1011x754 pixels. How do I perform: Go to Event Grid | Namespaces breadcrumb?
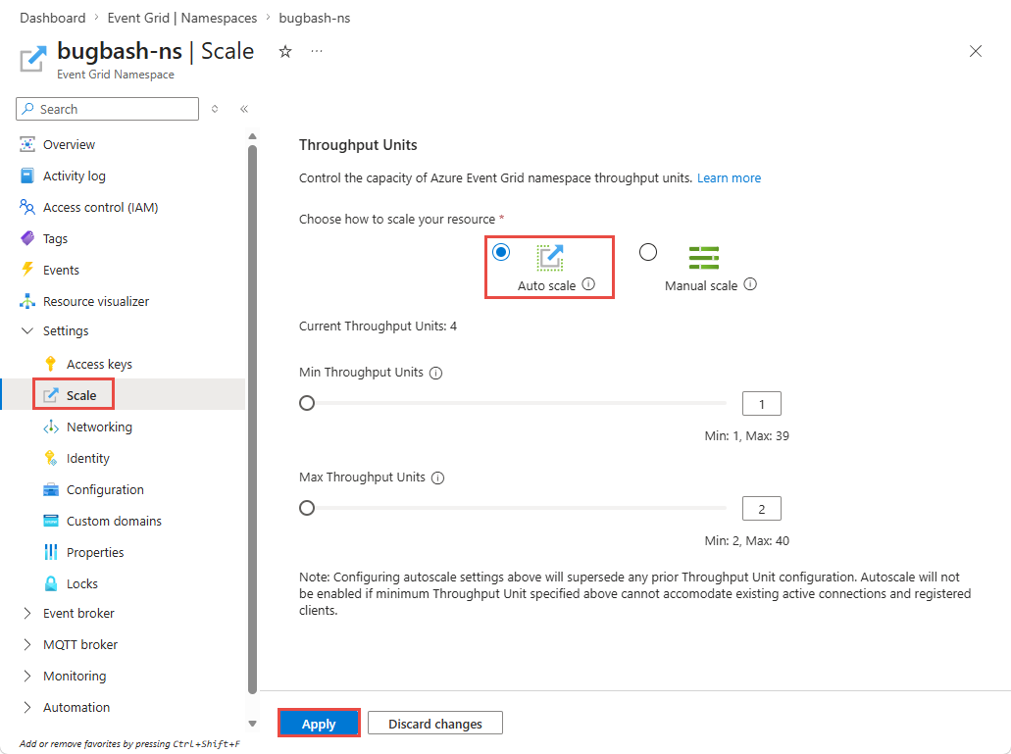[181, 18]
